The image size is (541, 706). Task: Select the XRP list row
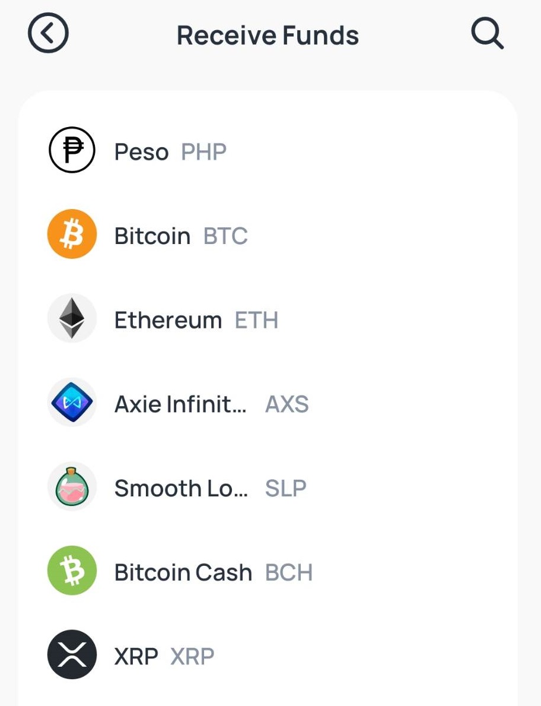coord(268,655)
